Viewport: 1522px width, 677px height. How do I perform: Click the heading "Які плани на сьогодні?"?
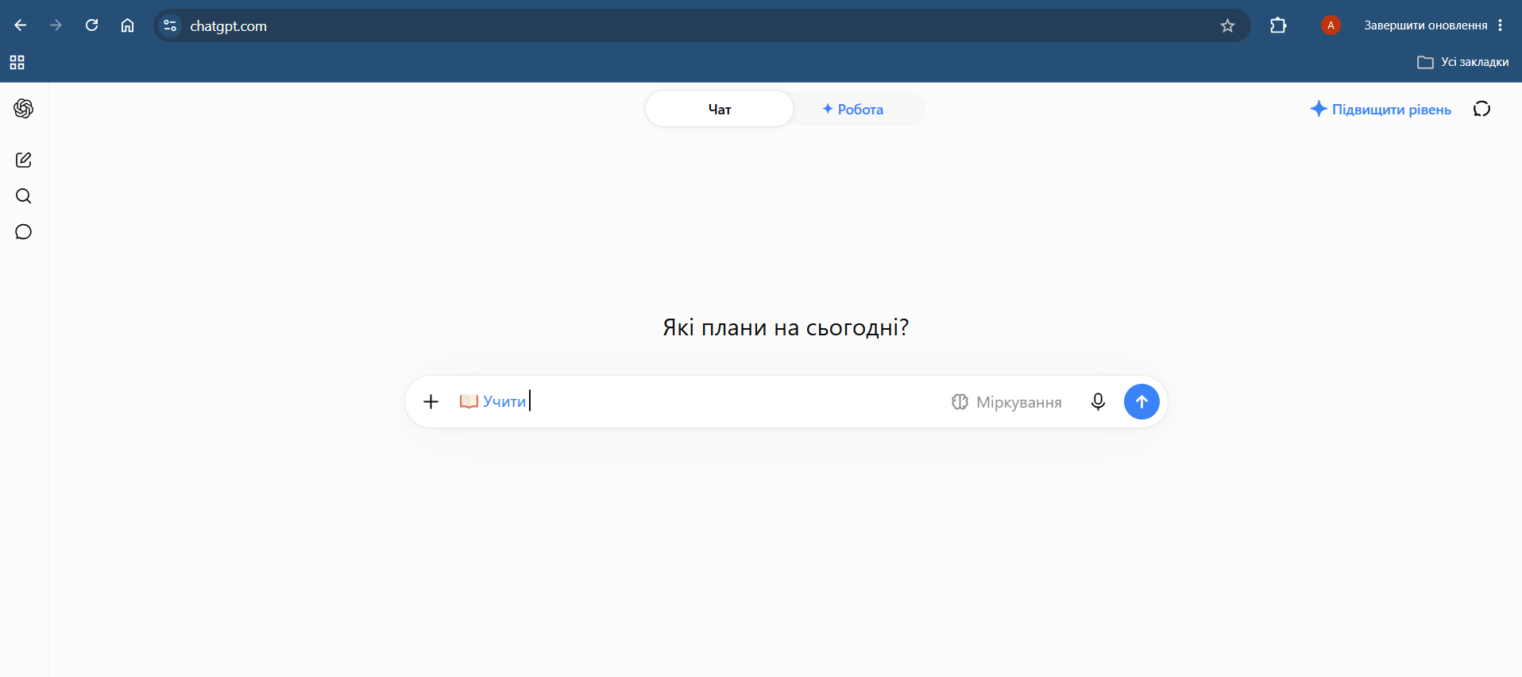coord(786,327)
